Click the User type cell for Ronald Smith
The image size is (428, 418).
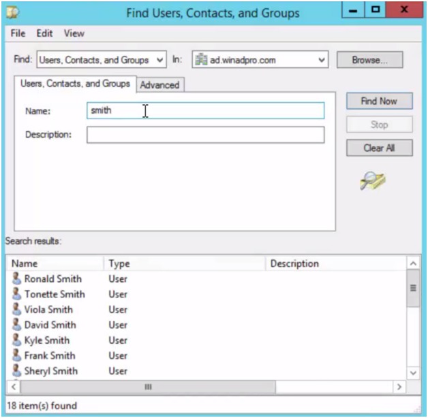click(x=118, y=278)
